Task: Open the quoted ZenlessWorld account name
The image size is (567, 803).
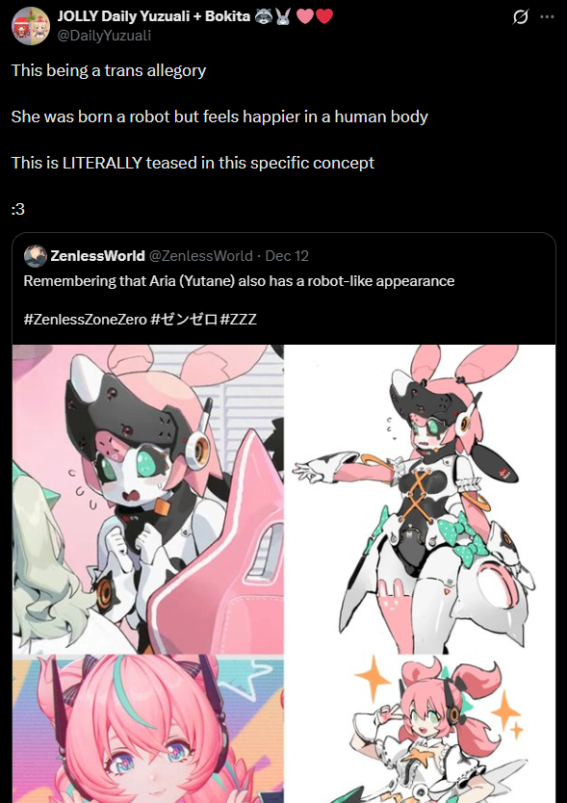Action: tap(97, 255)
